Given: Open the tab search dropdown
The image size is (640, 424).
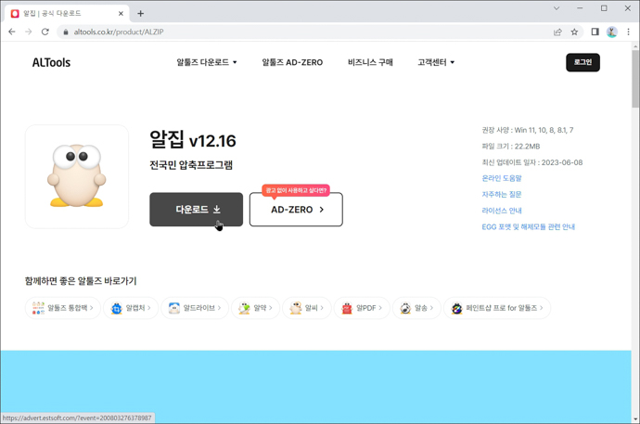Looking at the screenshot, I should (557, 8).
